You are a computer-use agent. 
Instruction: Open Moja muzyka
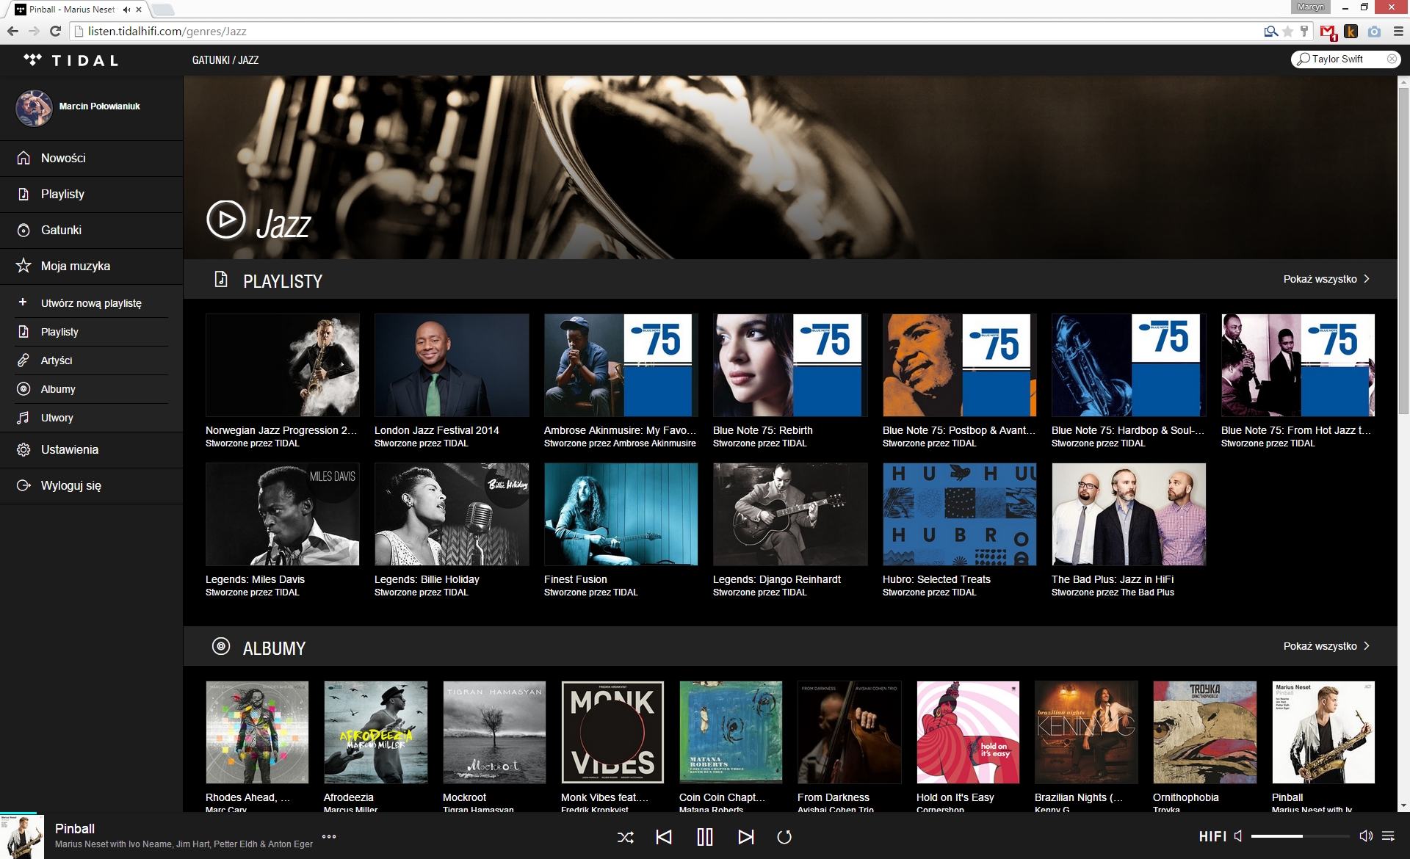(x=91, y=267)
